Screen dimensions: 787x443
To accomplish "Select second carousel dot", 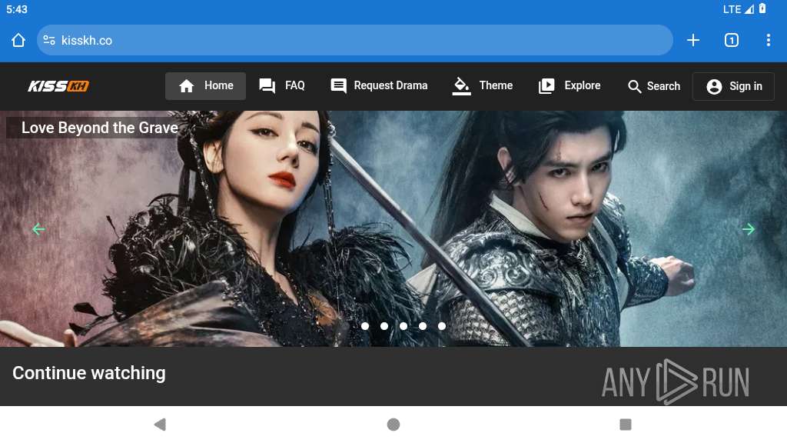I will (x=384, y=326).
